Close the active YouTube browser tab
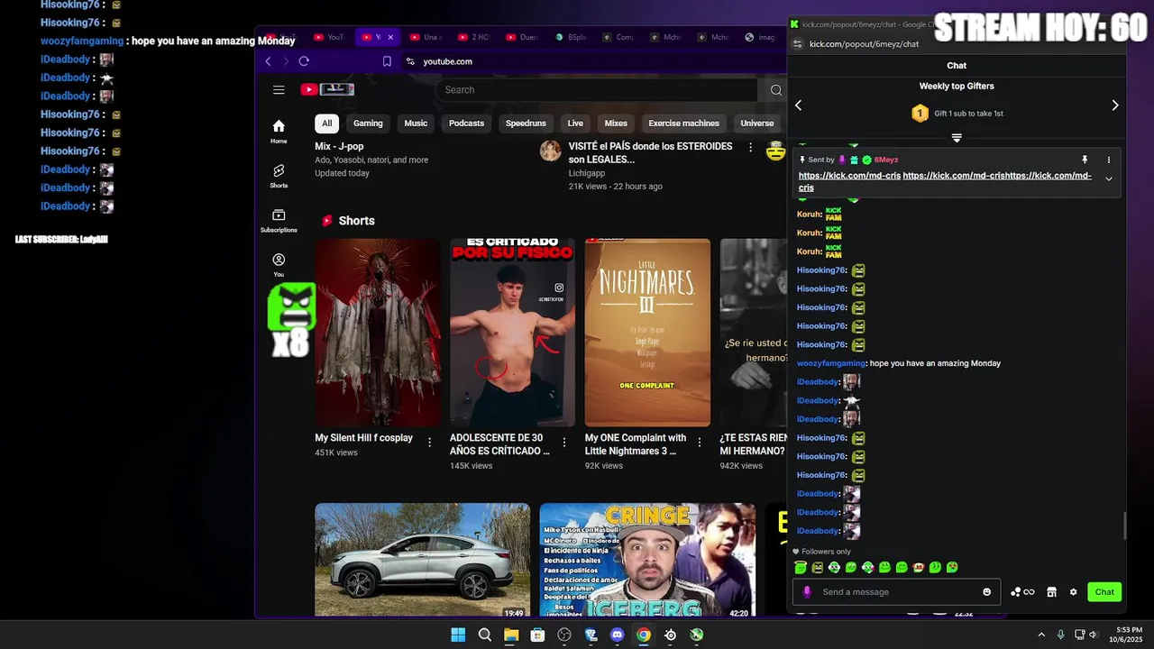The height and width of the screenshot is (649, 1154). (390, 37)
